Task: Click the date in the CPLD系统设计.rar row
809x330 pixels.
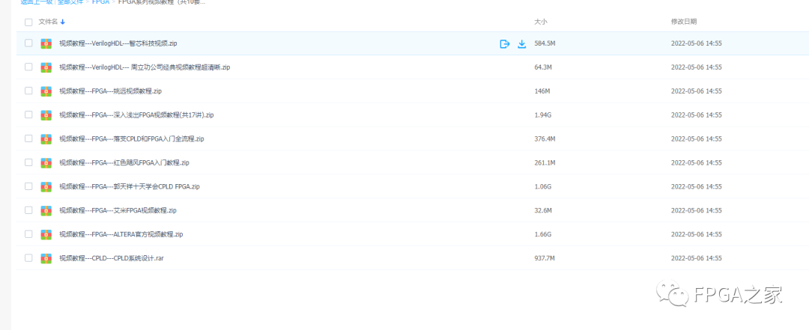Action: pos(696,258)
